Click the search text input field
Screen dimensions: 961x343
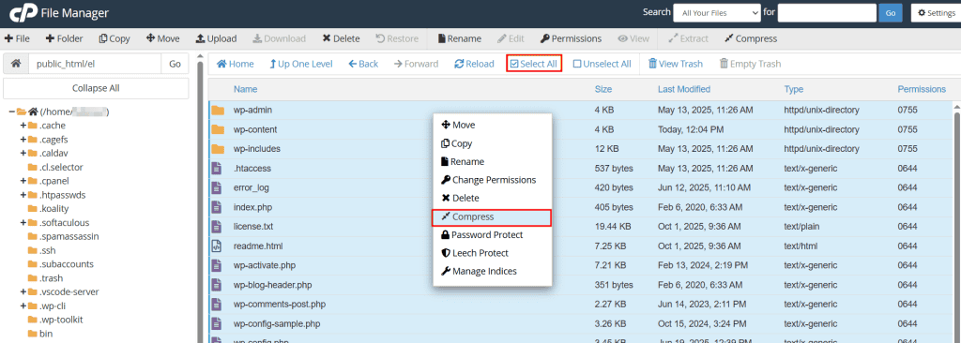tap(827, 13)
